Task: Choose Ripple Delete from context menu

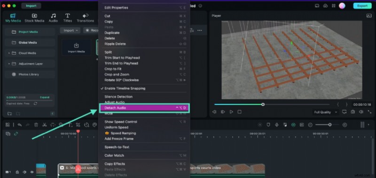Action: tap(144, 44)
